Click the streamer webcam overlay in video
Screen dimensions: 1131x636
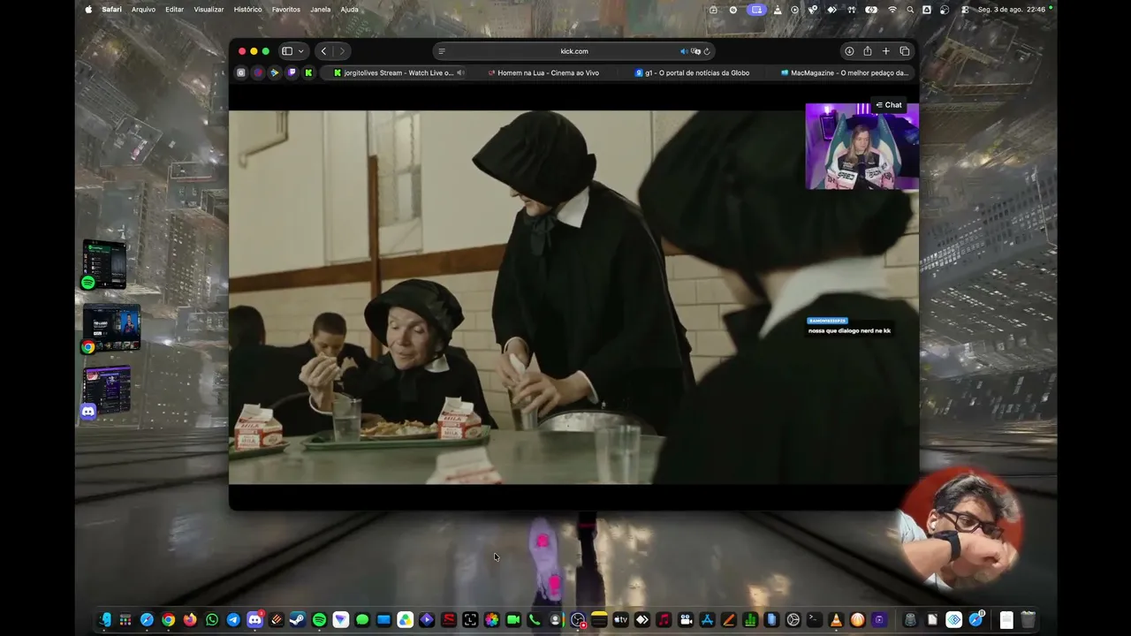tap(862, 146)
